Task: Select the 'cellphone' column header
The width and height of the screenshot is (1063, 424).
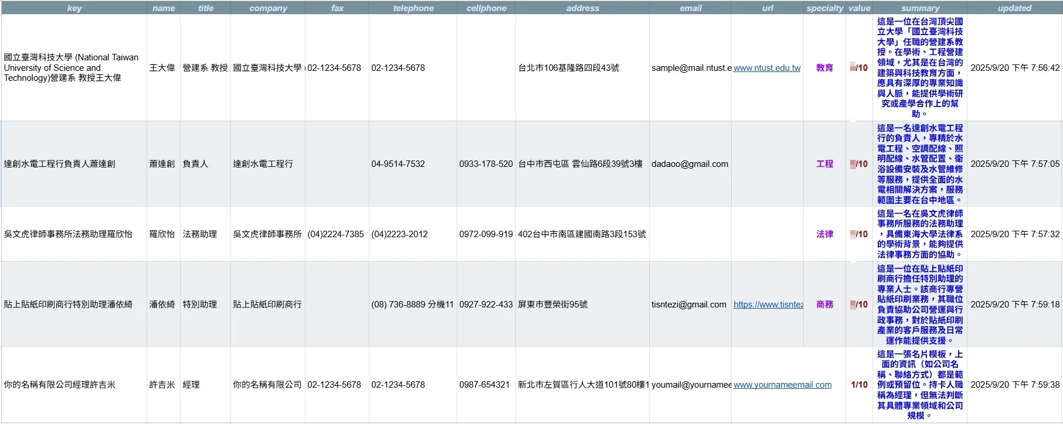Action: [486, 8]
